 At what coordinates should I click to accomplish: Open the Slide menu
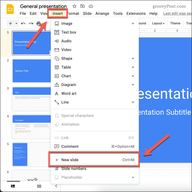(87, 13)
